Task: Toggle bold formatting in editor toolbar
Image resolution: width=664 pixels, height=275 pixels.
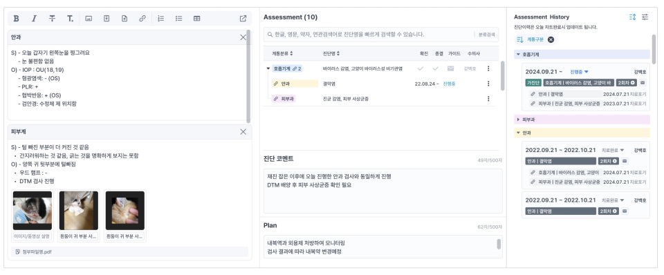Action: coord(16,19)
